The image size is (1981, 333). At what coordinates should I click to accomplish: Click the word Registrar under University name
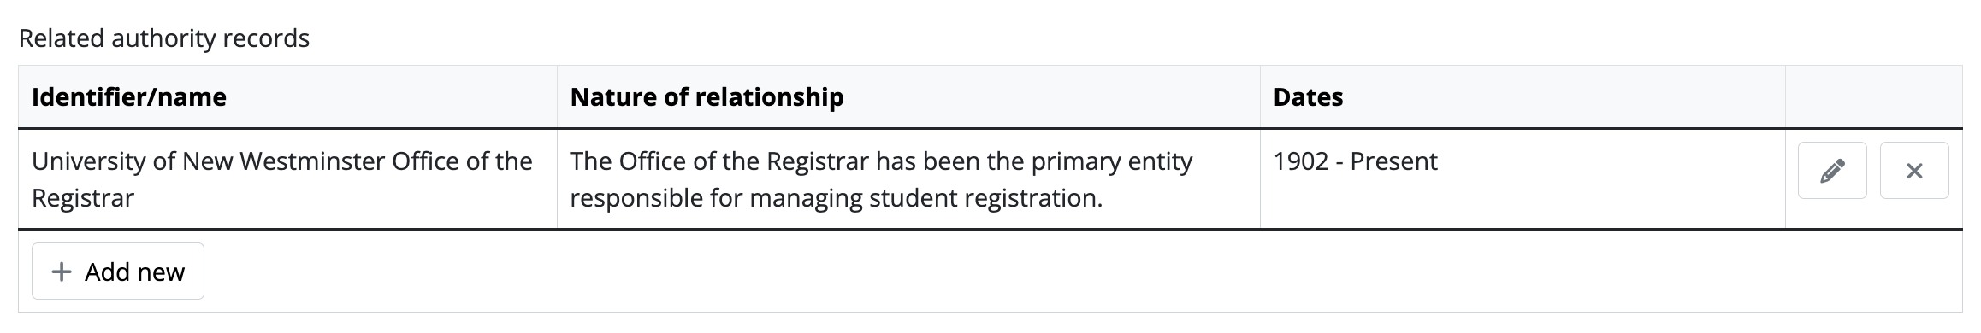[83, 198]
